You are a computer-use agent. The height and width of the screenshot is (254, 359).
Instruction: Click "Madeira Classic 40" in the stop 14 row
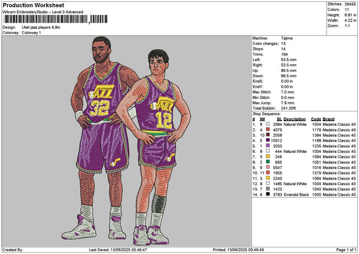point(339,195)
